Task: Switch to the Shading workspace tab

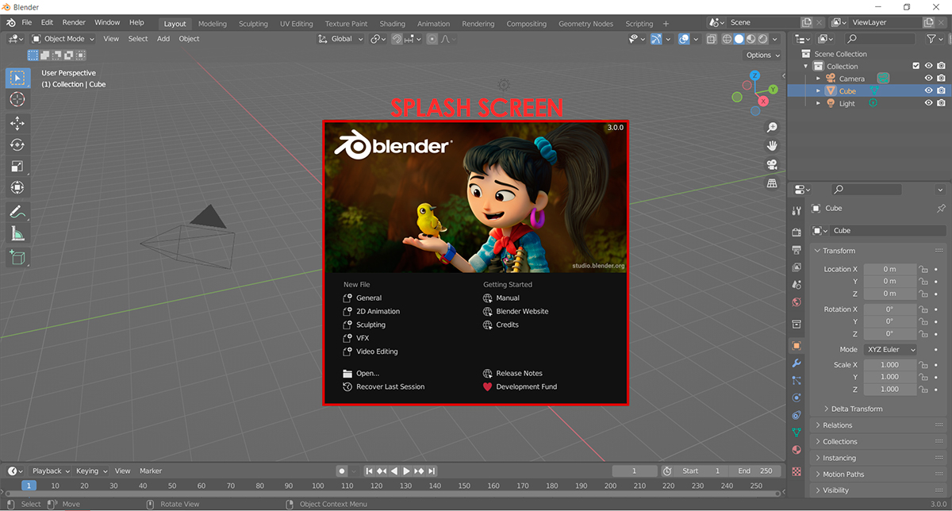Action: point(392,23)
